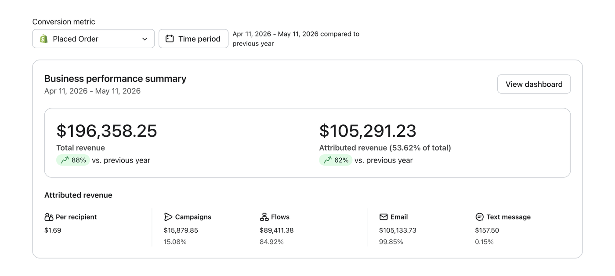Viewport: 615px width, 276px height.
Task: Click the Text message bubble icon
Action: point(479,217)
